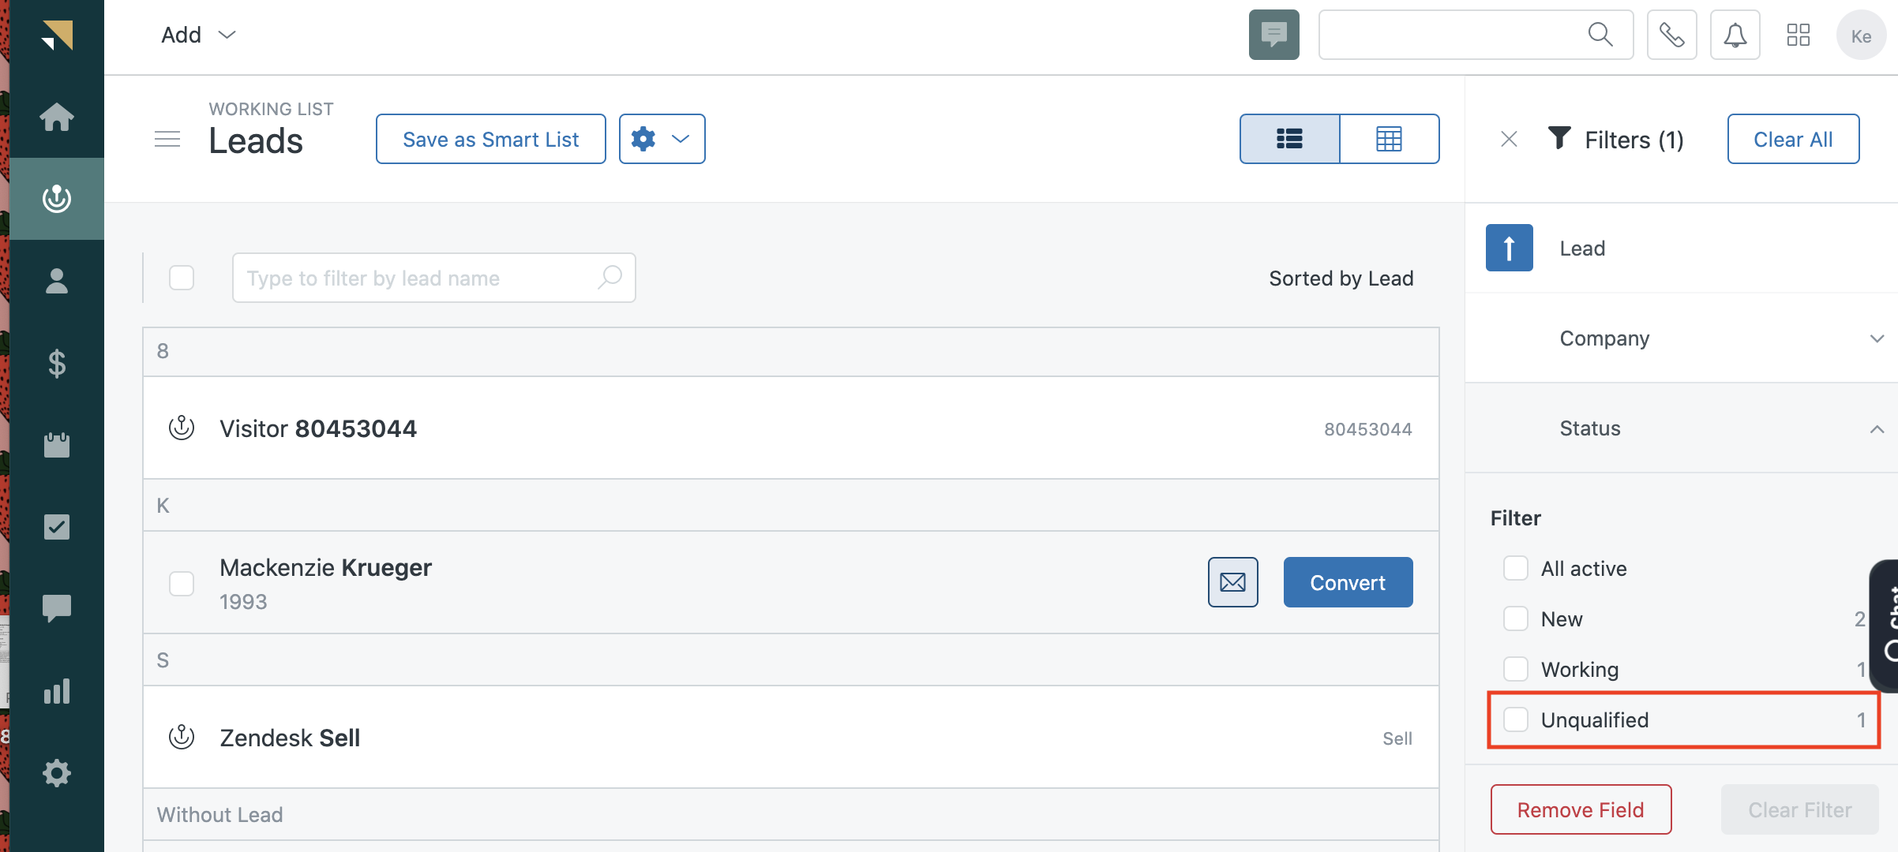The image size is (1898, 852).
Task: Click the contacts/person icon in sidebar
Action: point(56,279)
